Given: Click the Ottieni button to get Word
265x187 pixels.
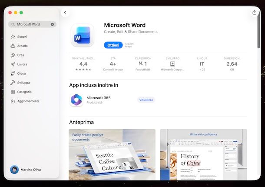Looking at the screenshot, I should click(x=113, y=45).
